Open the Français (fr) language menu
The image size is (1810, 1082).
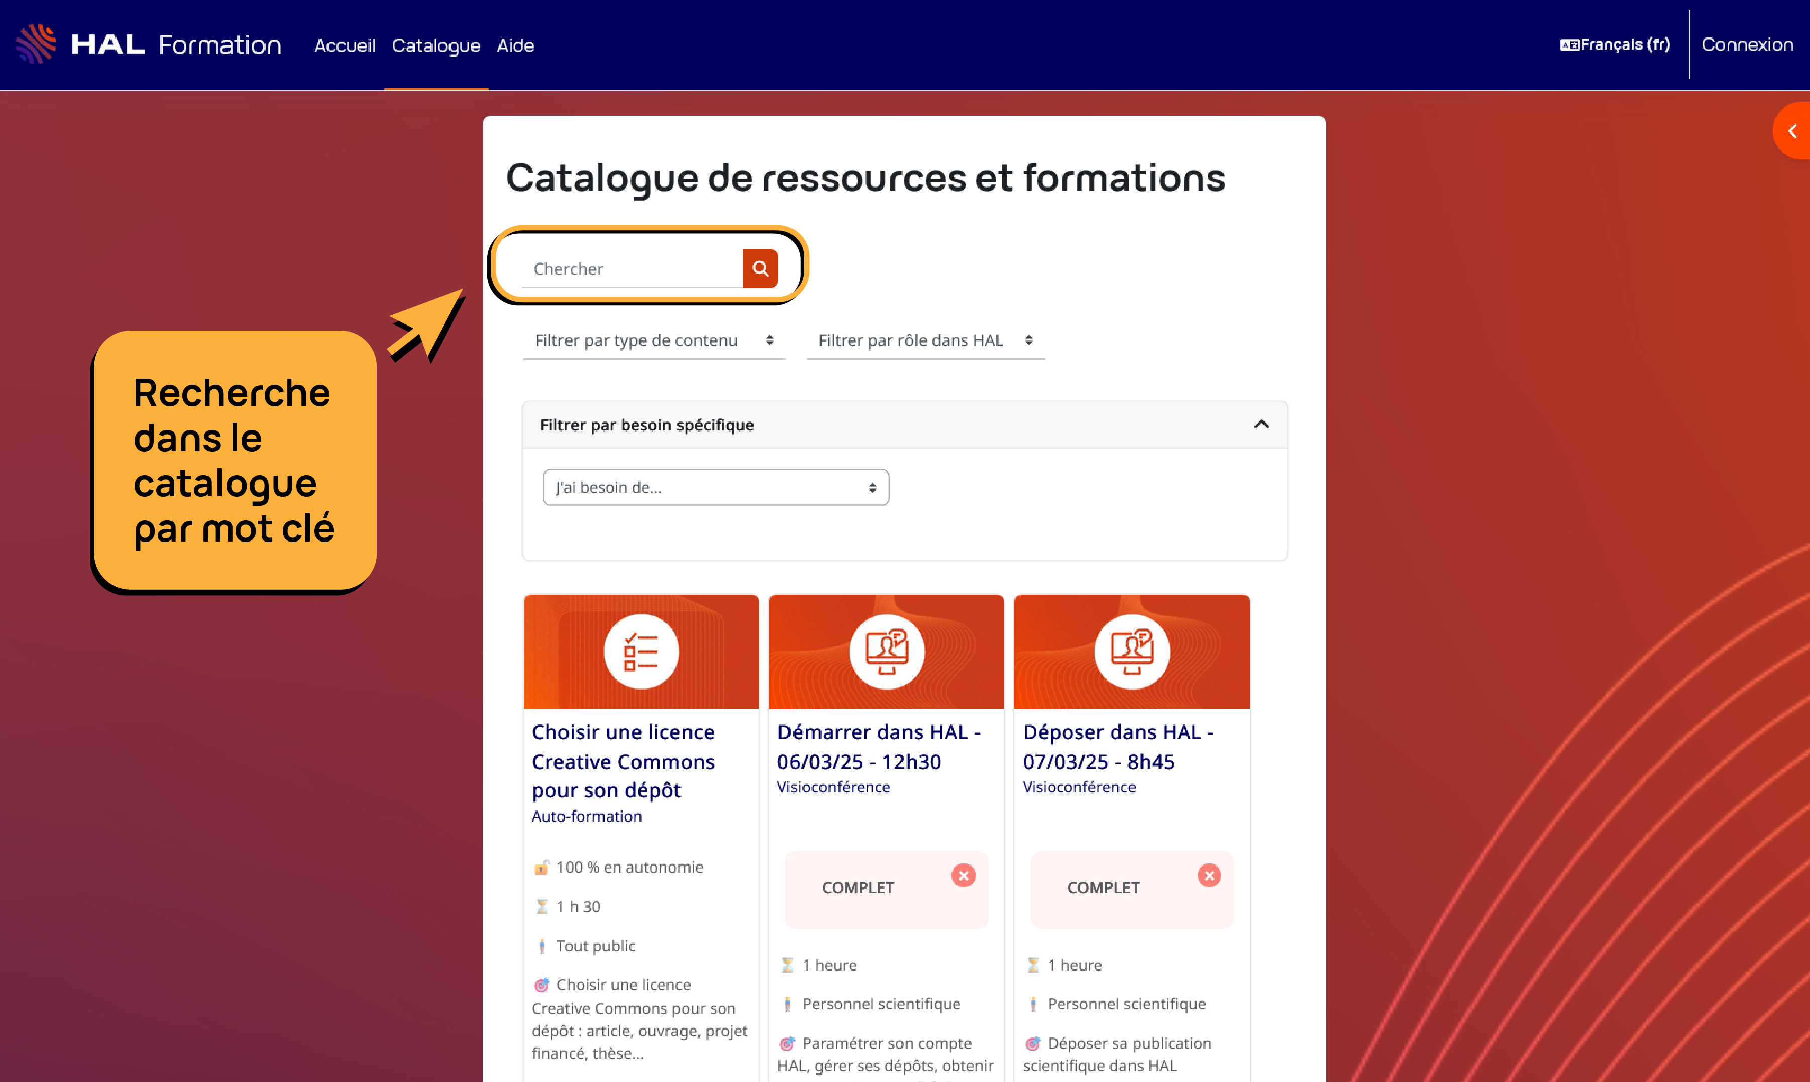[x=1615, y=45]
